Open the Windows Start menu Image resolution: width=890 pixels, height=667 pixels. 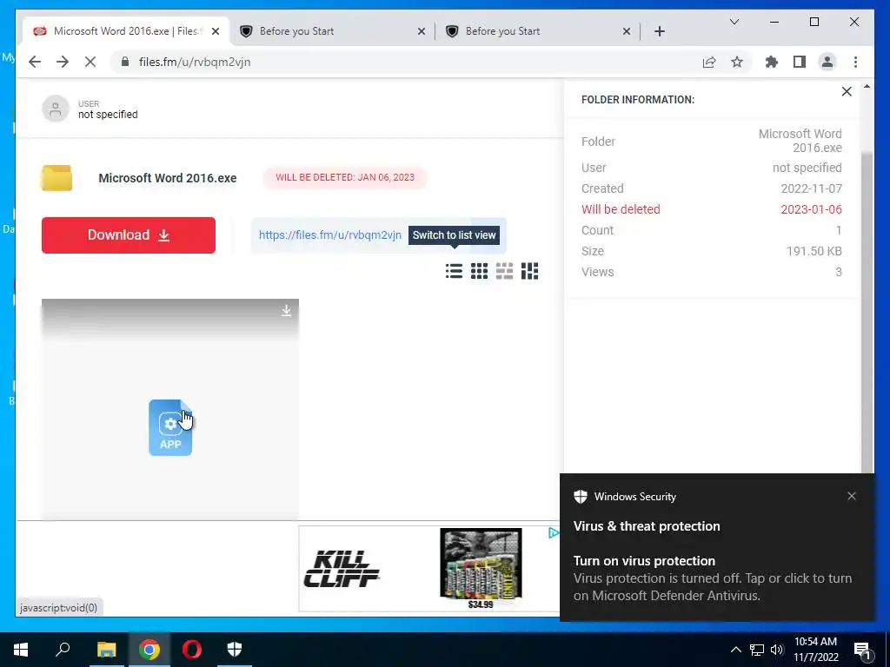coord(21,650)
